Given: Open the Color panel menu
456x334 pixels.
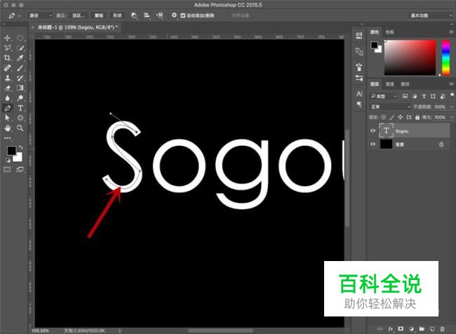Looking at the screenshot, I should (x=451, y=32).
